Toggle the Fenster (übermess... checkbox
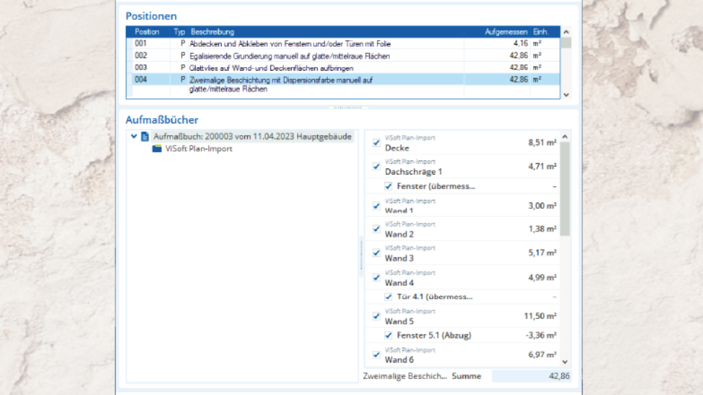703x395 pixels. pos(388,186)
